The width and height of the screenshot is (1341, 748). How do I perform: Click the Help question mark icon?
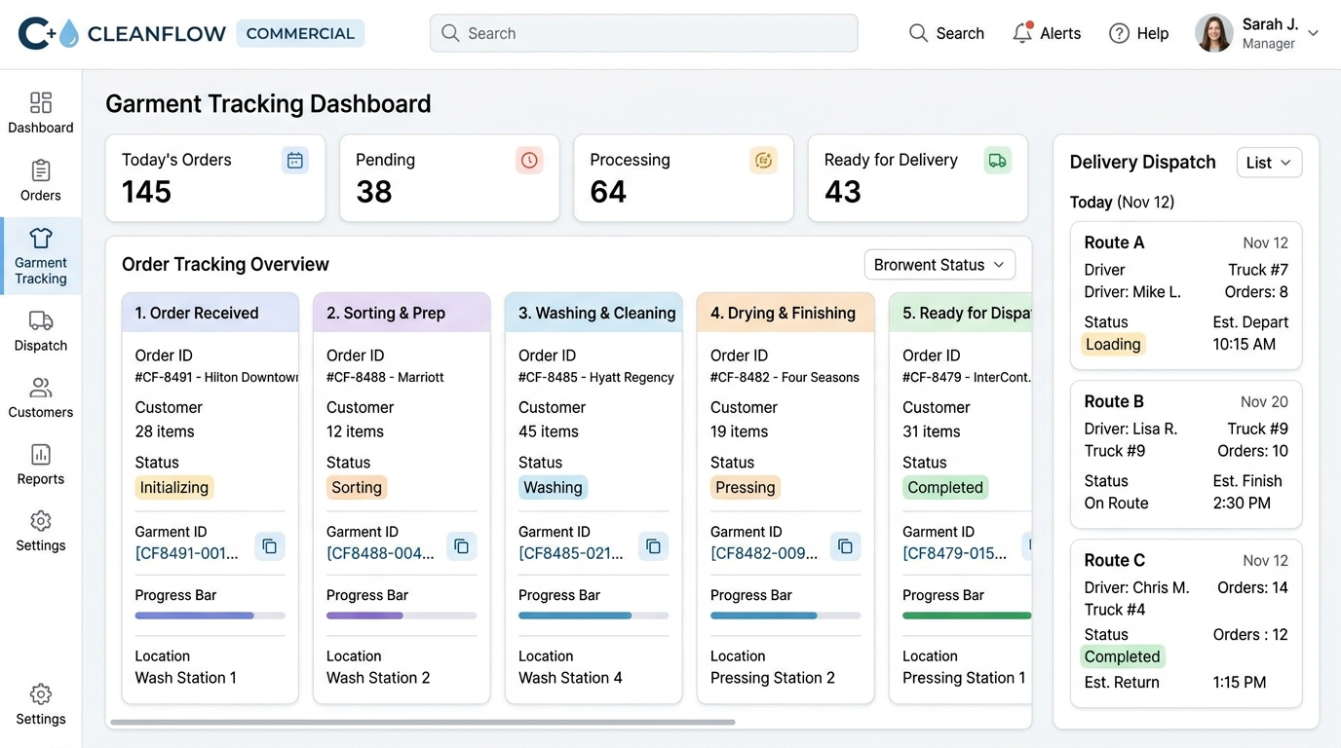[x=1119, y=33]
